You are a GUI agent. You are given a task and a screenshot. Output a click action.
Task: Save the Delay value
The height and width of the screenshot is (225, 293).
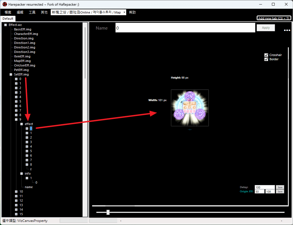(280, 187)
